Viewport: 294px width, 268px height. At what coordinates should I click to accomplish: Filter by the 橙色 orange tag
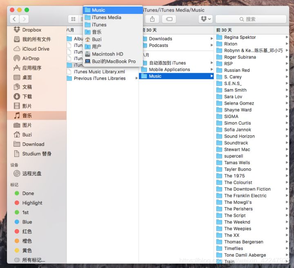(37, 241)
